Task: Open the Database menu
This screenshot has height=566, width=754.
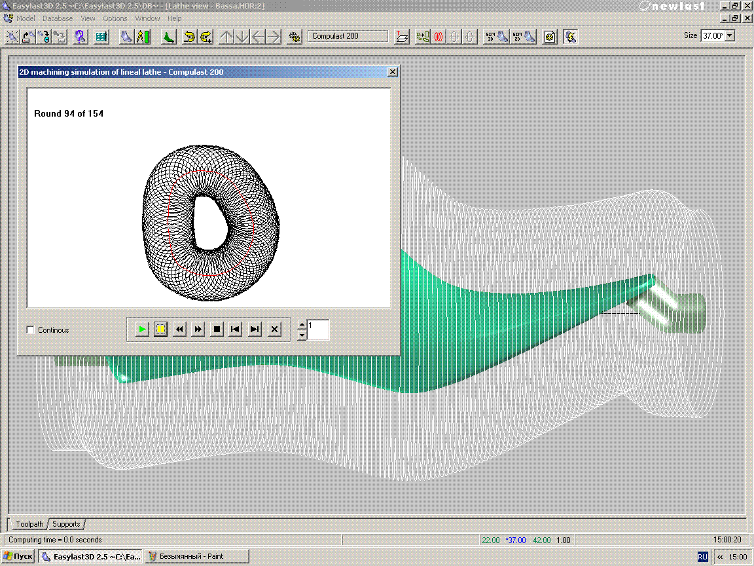Action: tap(58, 18)
